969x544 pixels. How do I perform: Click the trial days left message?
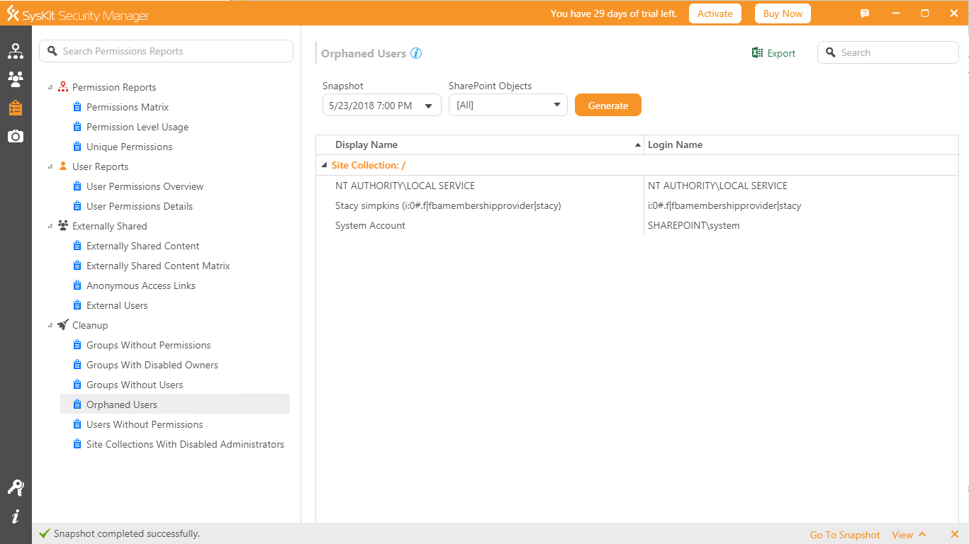[614, 13]
